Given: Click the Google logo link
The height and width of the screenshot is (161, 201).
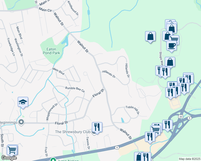Looking at the screenshot, I should pos(9,158).
